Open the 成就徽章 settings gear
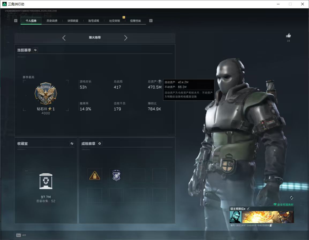309x240 pixels. click(x=100, y=144)
